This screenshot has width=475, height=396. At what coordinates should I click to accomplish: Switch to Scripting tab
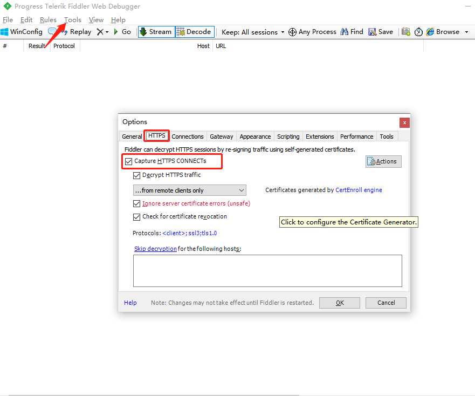288,136
